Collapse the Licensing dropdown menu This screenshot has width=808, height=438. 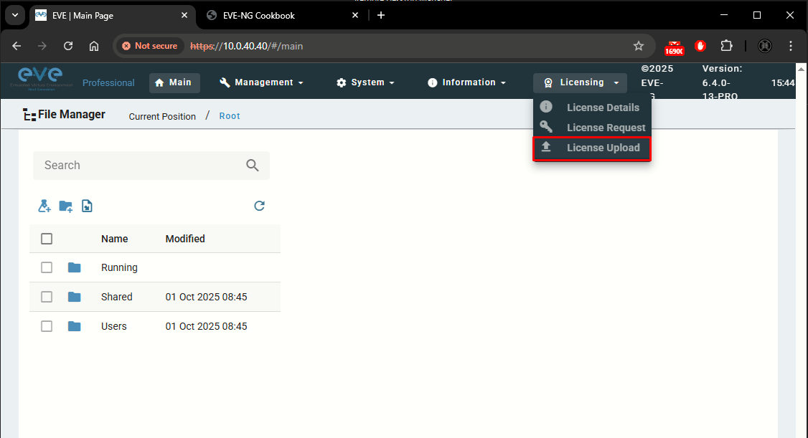[581, 82]
